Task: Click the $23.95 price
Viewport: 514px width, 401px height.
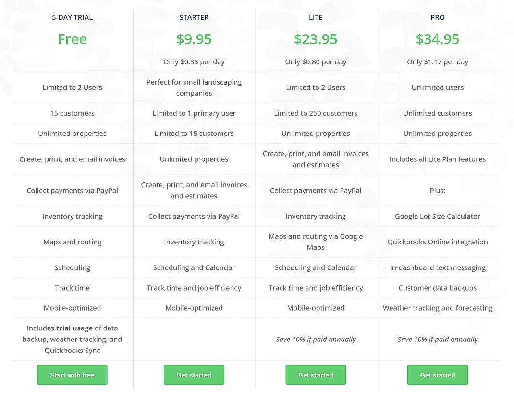Action: pyautogui.click(x=316, y=39)
